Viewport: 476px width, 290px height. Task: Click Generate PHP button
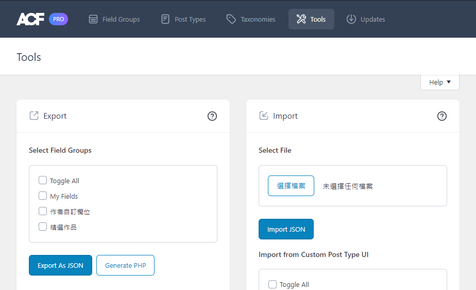coord(125,265)
